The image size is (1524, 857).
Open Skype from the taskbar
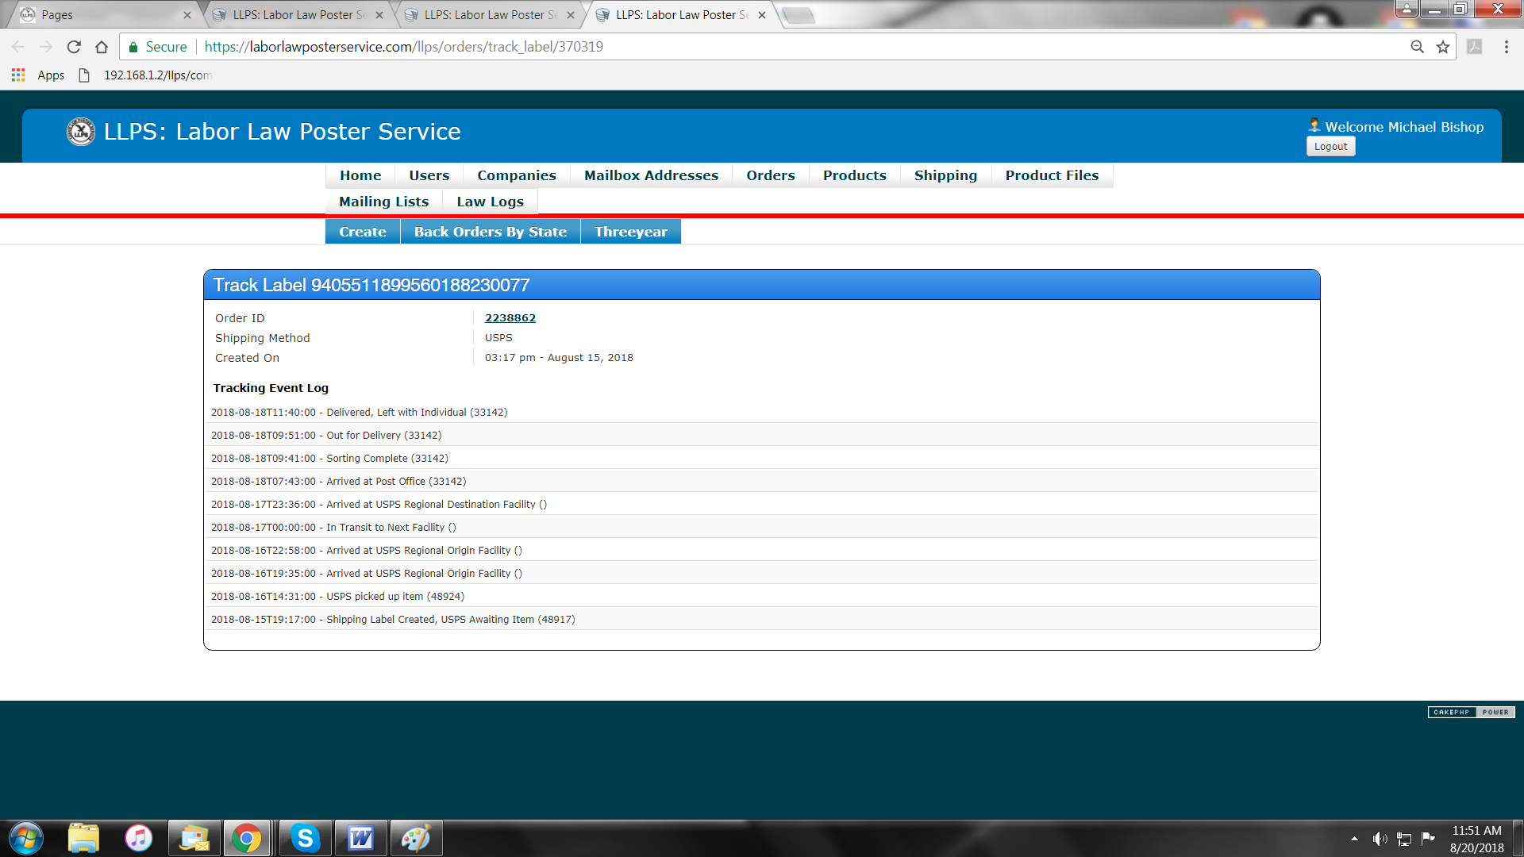[305, 838]
